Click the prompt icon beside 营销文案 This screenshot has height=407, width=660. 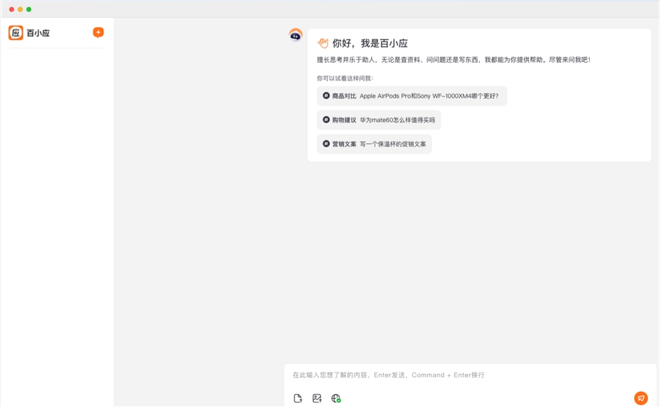(325, 143)
